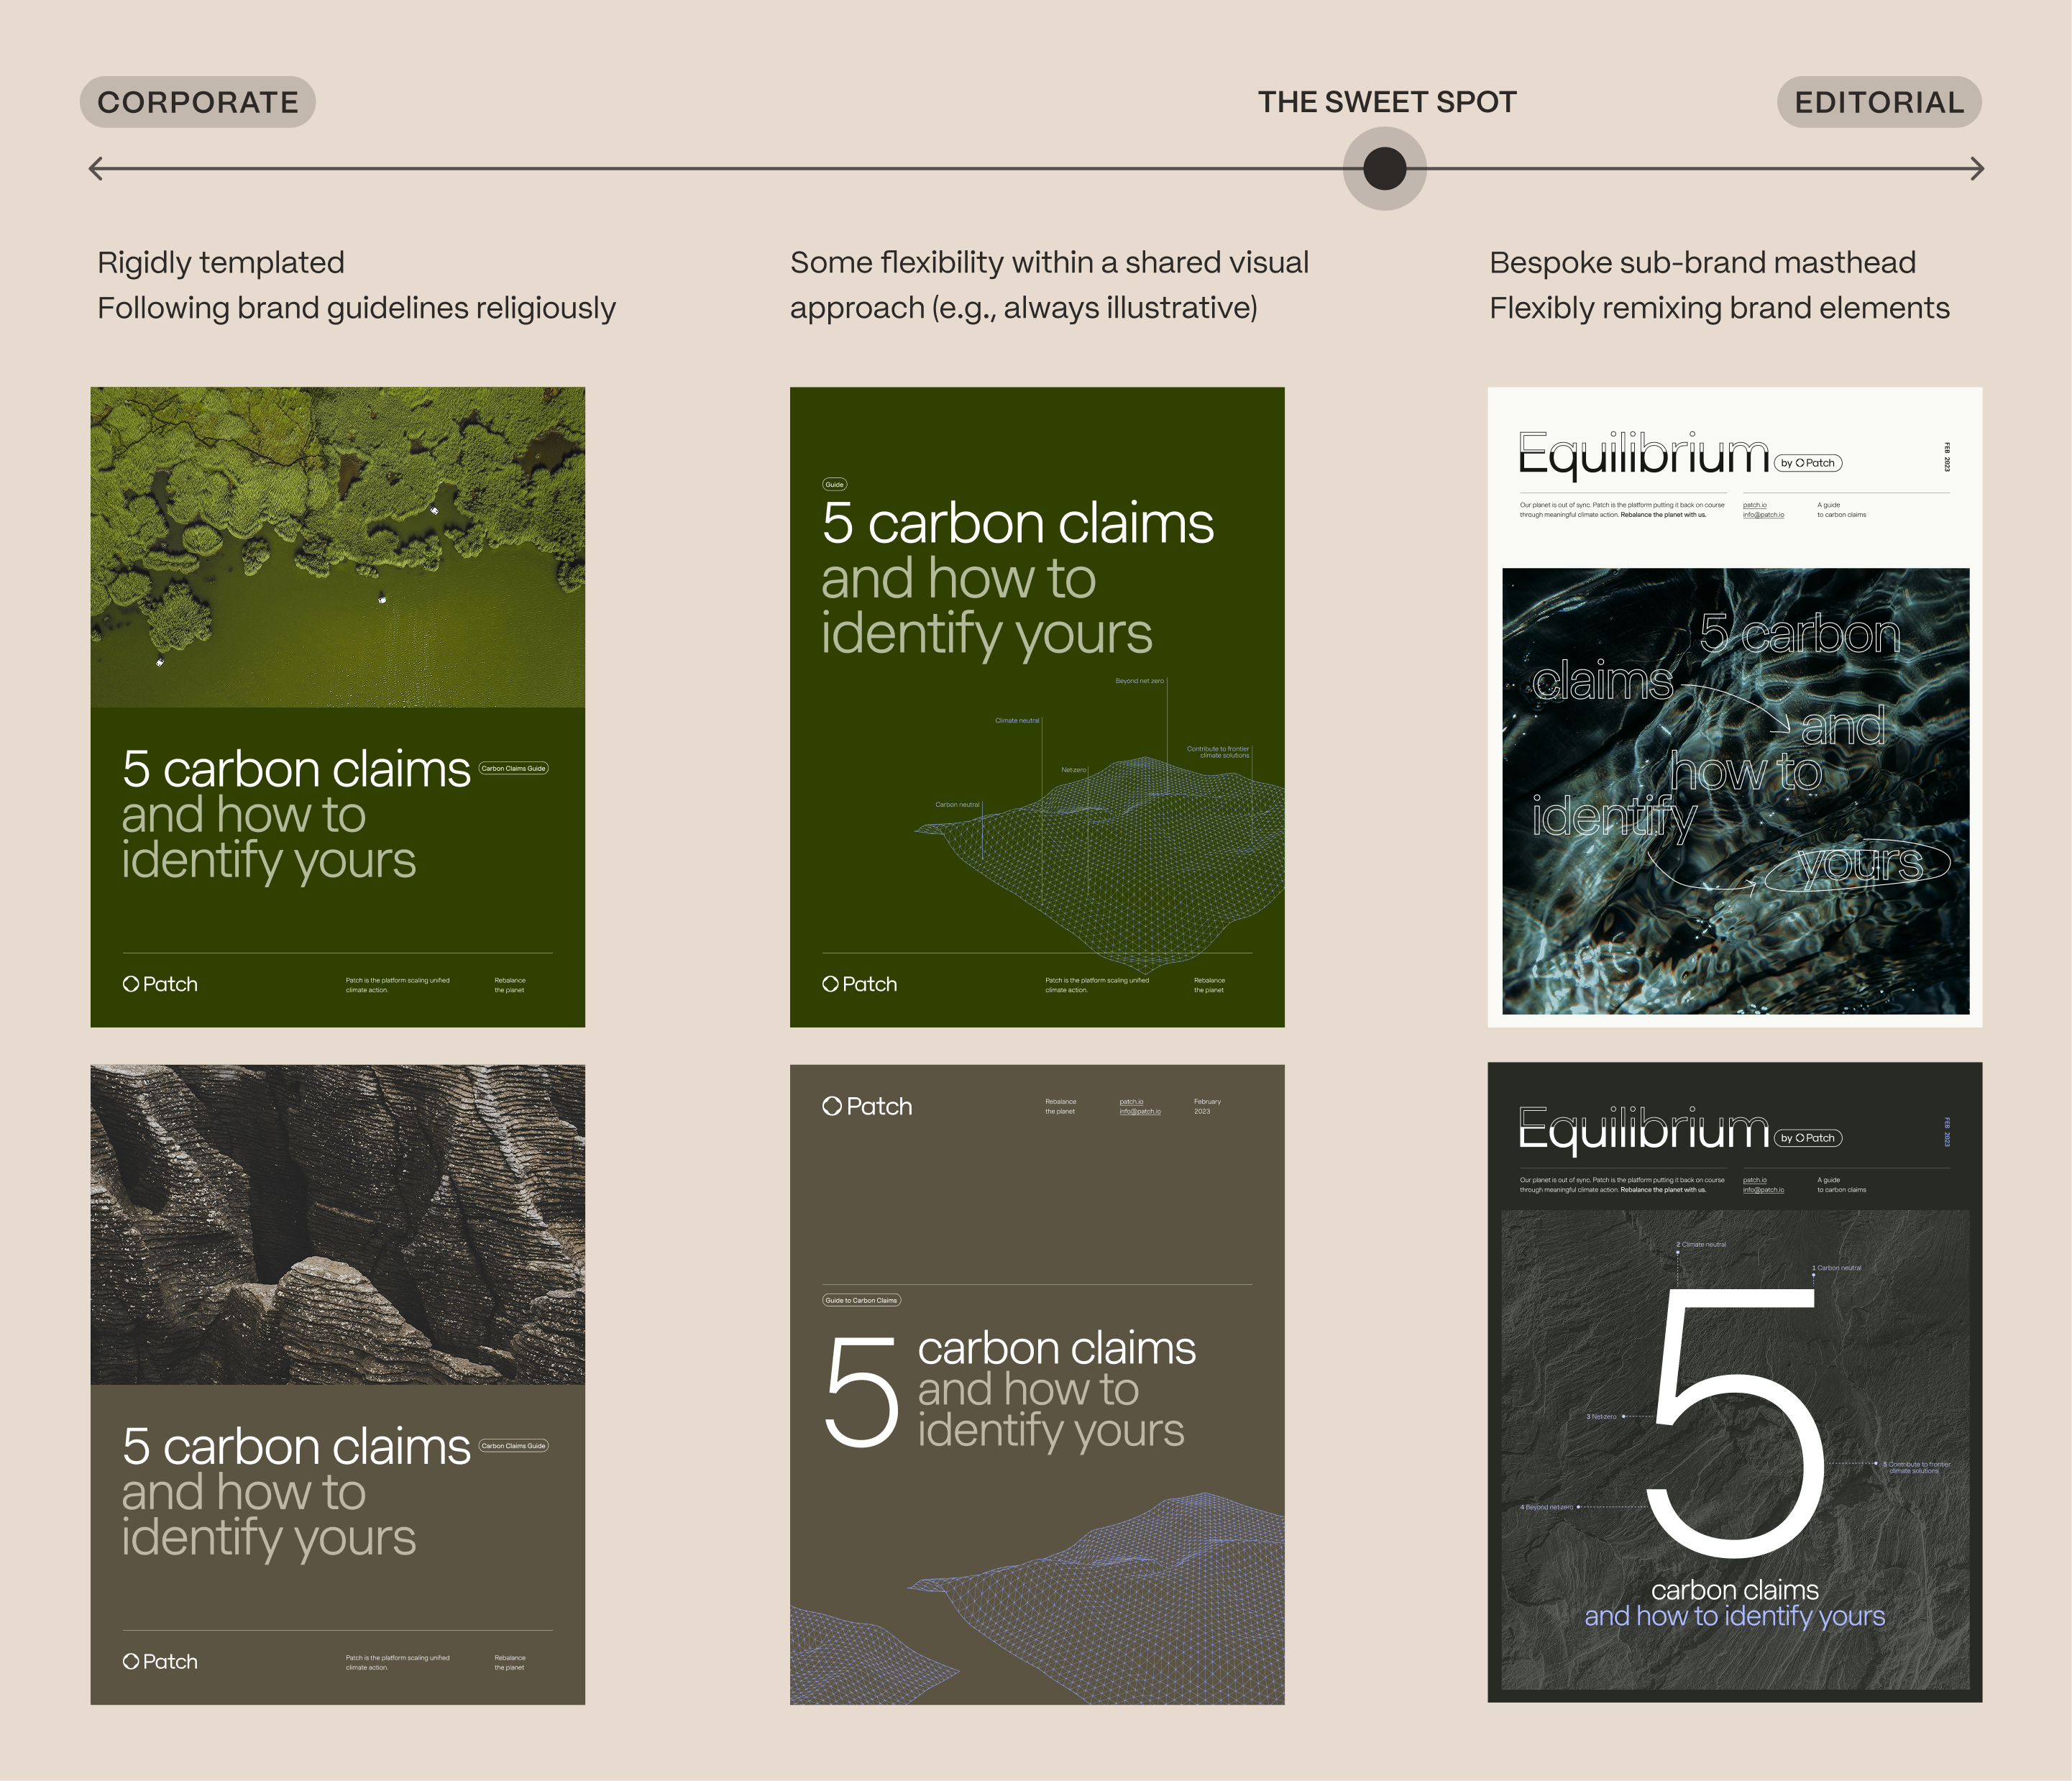Viewport: 2072px width, 1781px height.
Task: Open the brown rock photo corporate cover
Action: [338, 1384]
